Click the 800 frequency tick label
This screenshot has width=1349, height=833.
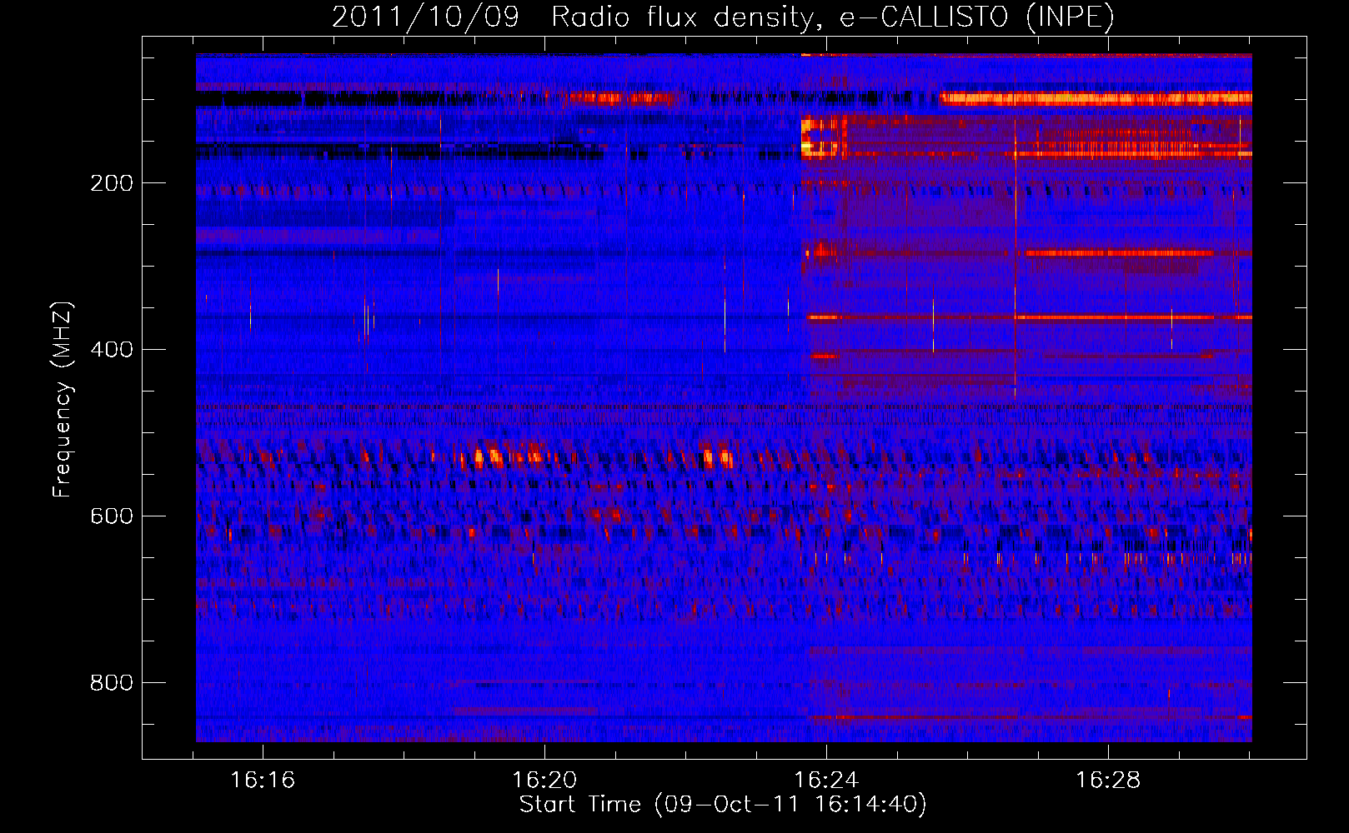tap(112, 683)
